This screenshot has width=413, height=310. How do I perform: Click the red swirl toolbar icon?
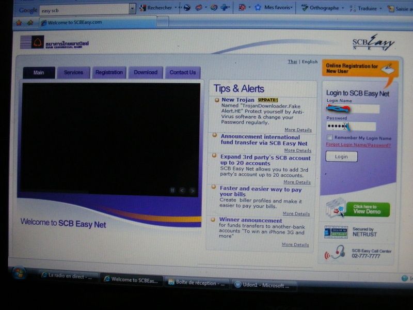(214, 8)
